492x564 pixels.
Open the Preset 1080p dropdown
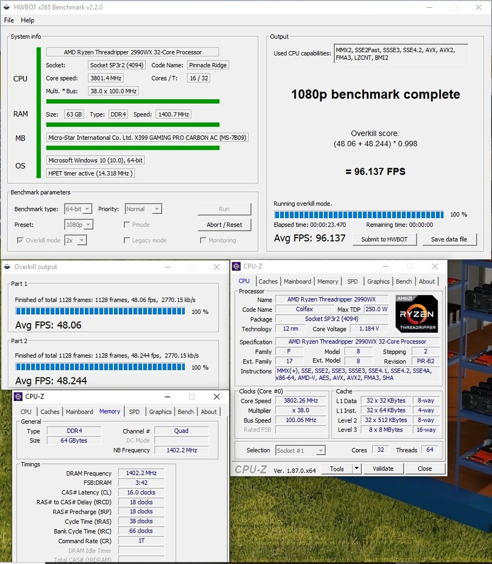click(x=79, y=225)
